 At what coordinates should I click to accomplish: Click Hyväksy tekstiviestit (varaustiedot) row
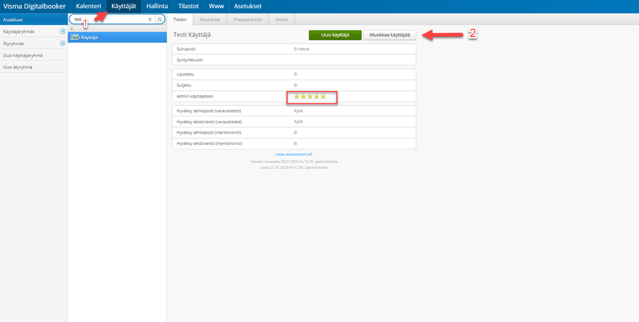(x=294, y=122)
